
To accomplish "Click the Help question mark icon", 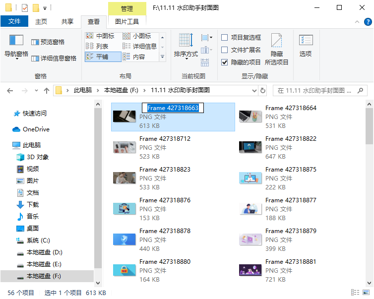I will coord(368,22).
